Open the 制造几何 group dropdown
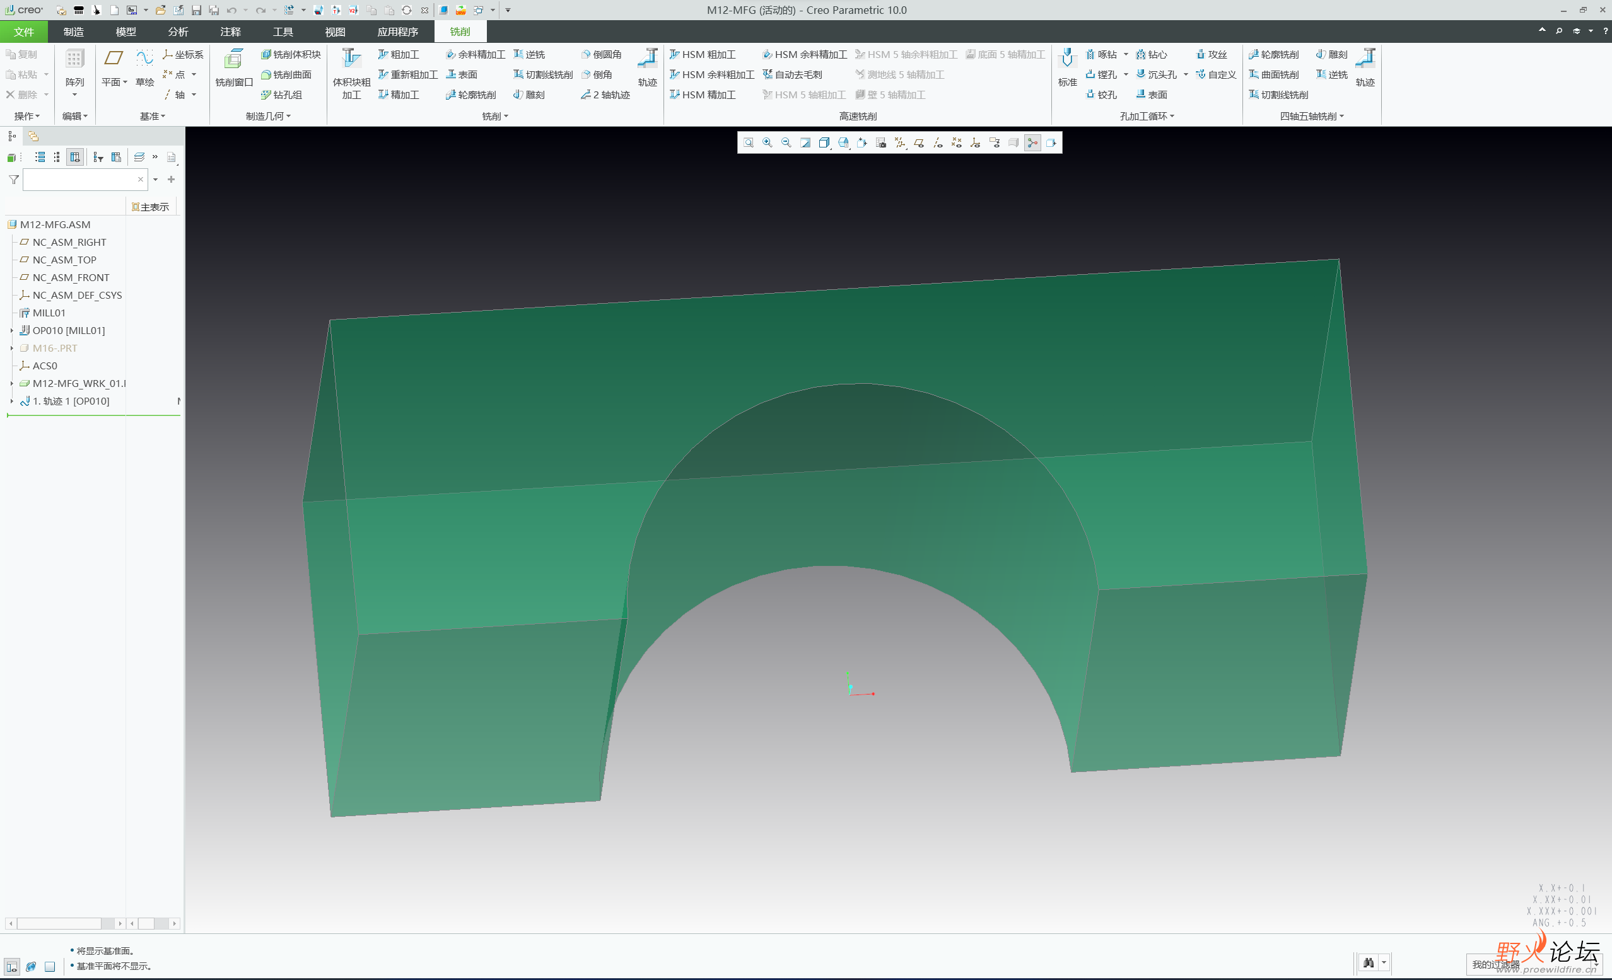The width and height of the screenshot is (1612, 980). [x=268, y=117]
